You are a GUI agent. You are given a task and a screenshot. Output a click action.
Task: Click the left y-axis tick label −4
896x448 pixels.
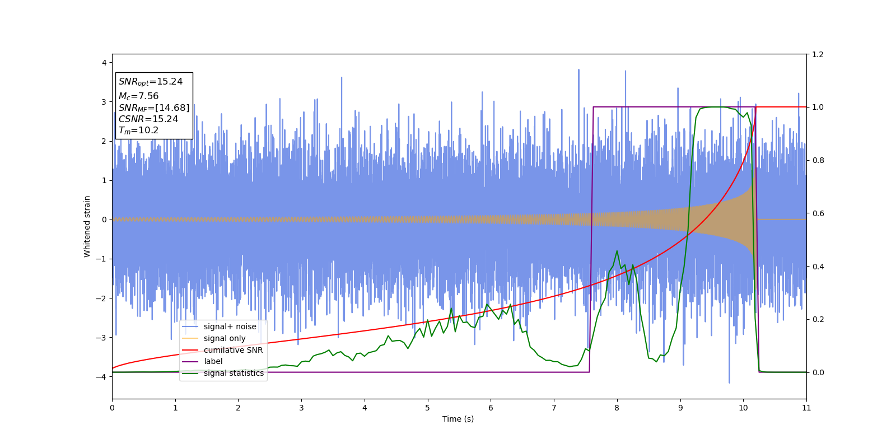point(101,377)
